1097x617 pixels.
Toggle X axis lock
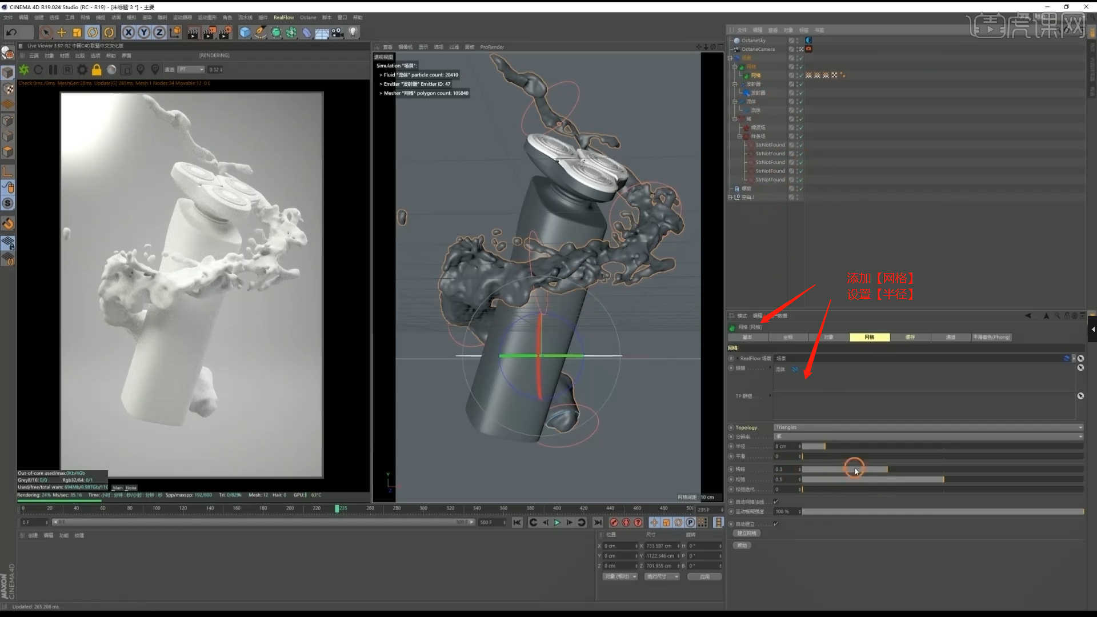tap(129, 33)
